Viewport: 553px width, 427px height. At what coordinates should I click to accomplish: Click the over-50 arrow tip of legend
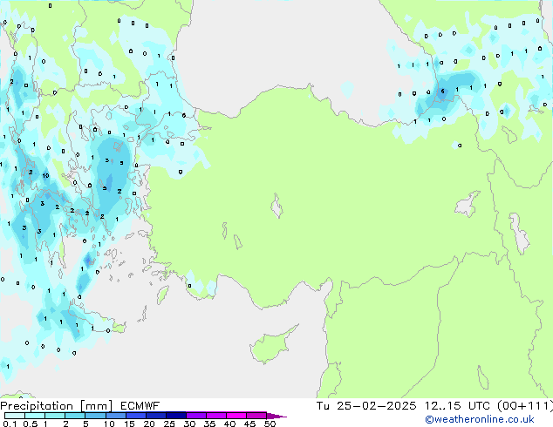pos(277,416)
